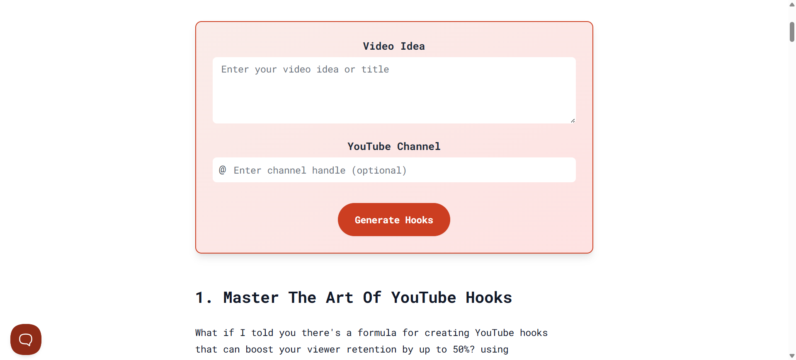This screenshot has height=360, width=796.
Task: Click the Generate Hooks button
Action: tap(394, 220)
